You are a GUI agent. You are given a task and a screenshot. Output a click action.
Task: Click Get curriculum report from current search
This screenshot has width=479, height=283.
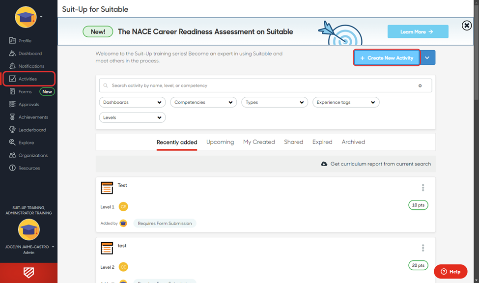coord(381,164)
